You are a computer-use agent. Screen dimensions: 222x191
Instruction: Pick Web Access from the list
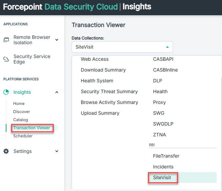[x=95, y=59]
